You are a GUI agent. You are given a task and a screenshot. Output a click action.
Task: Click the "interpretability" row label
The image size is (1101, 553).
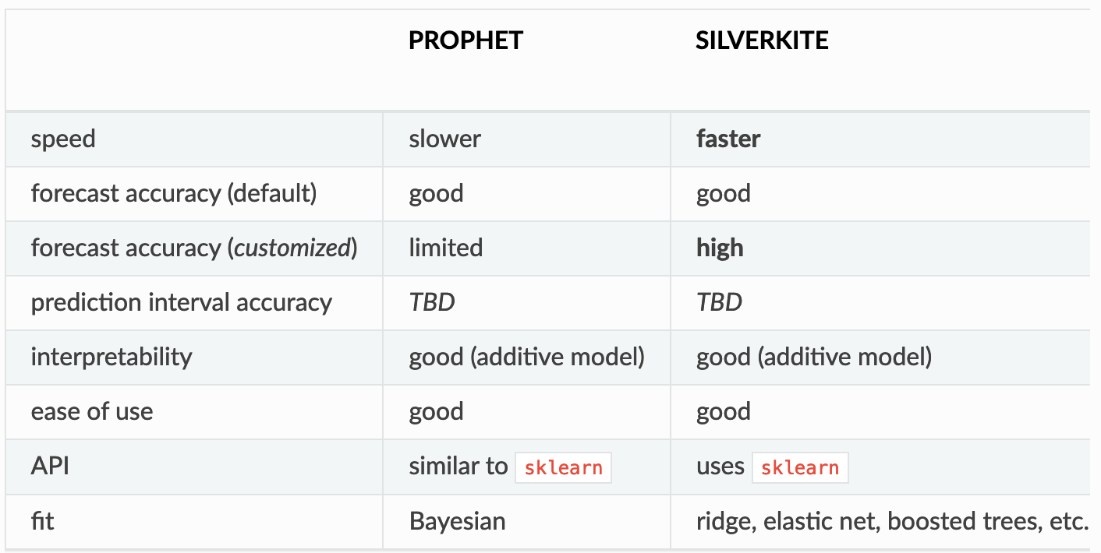tap(112, 358)
